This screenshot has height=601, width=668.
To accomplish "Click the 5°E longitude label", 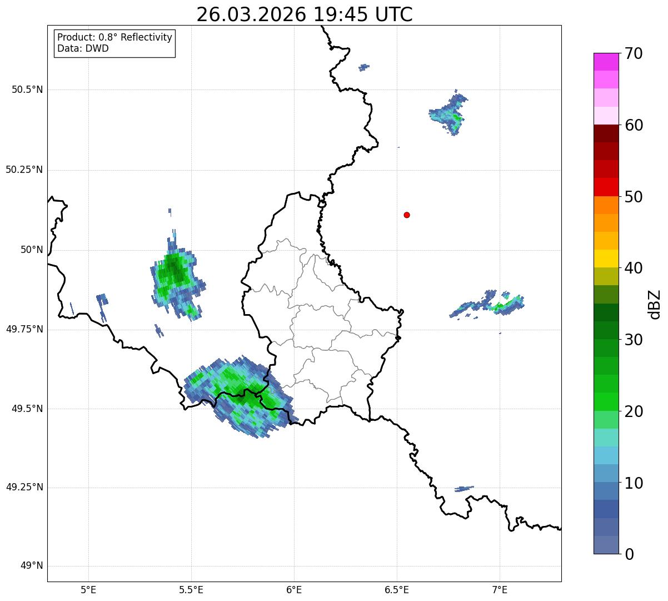I will (x=88, y=589).
